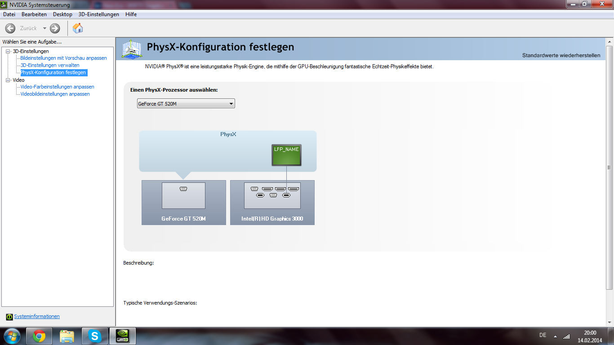Open Windows Explorer from the taskbar
This screenshot has width=614, height=345.
(x=67, y=336)
